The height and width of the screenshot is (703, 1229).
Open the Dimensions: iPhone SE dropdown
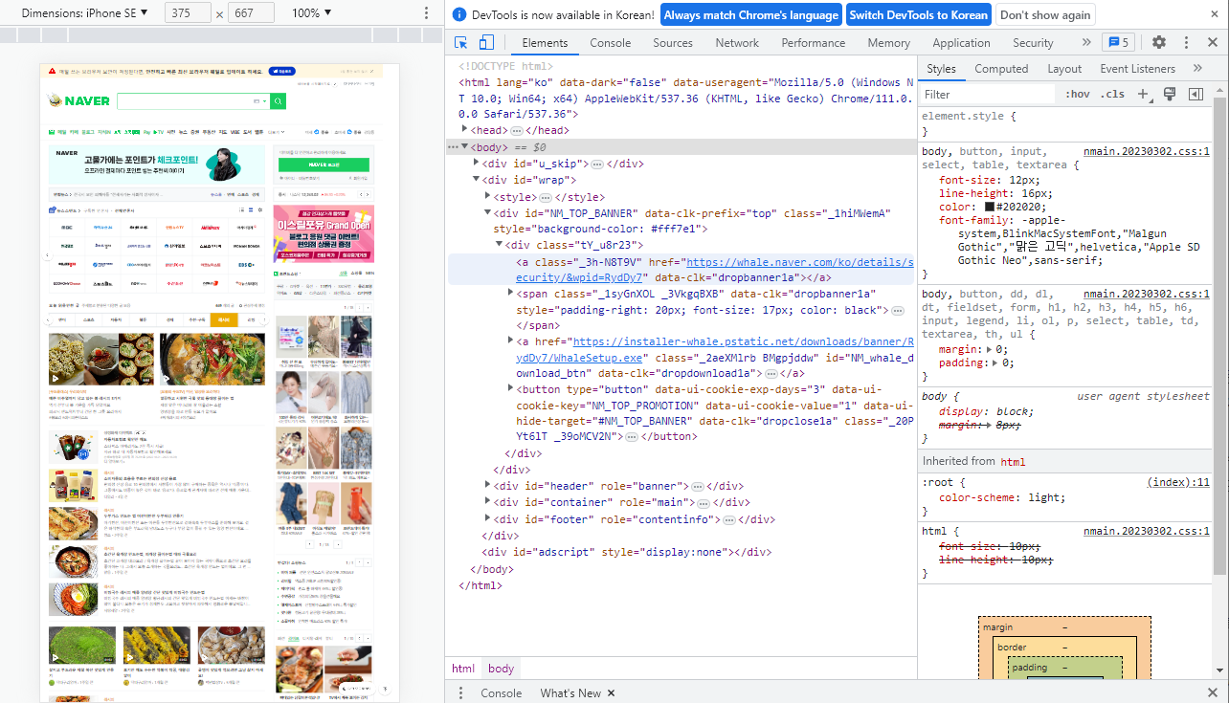tap(84, 13)
